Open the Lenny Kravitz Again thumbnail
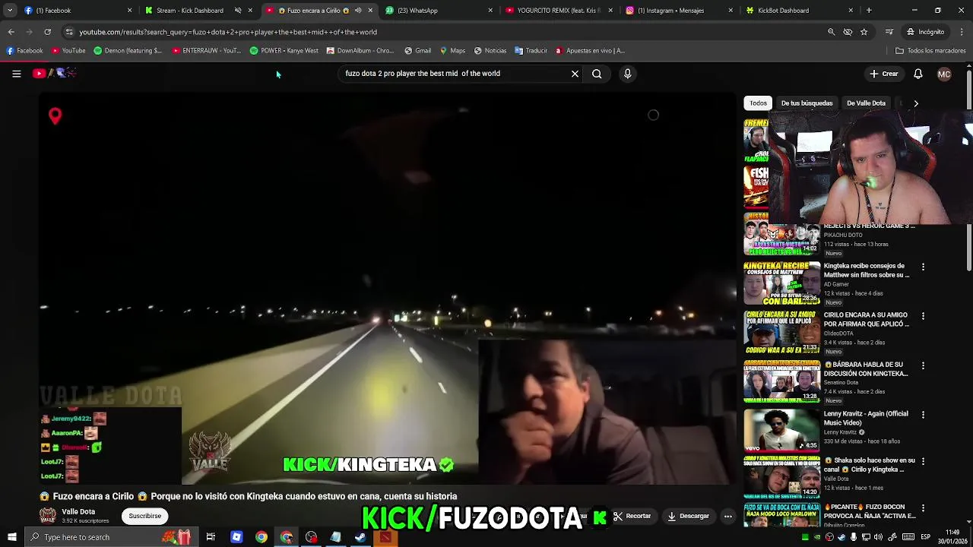973x547 pixels. (781, 430)
